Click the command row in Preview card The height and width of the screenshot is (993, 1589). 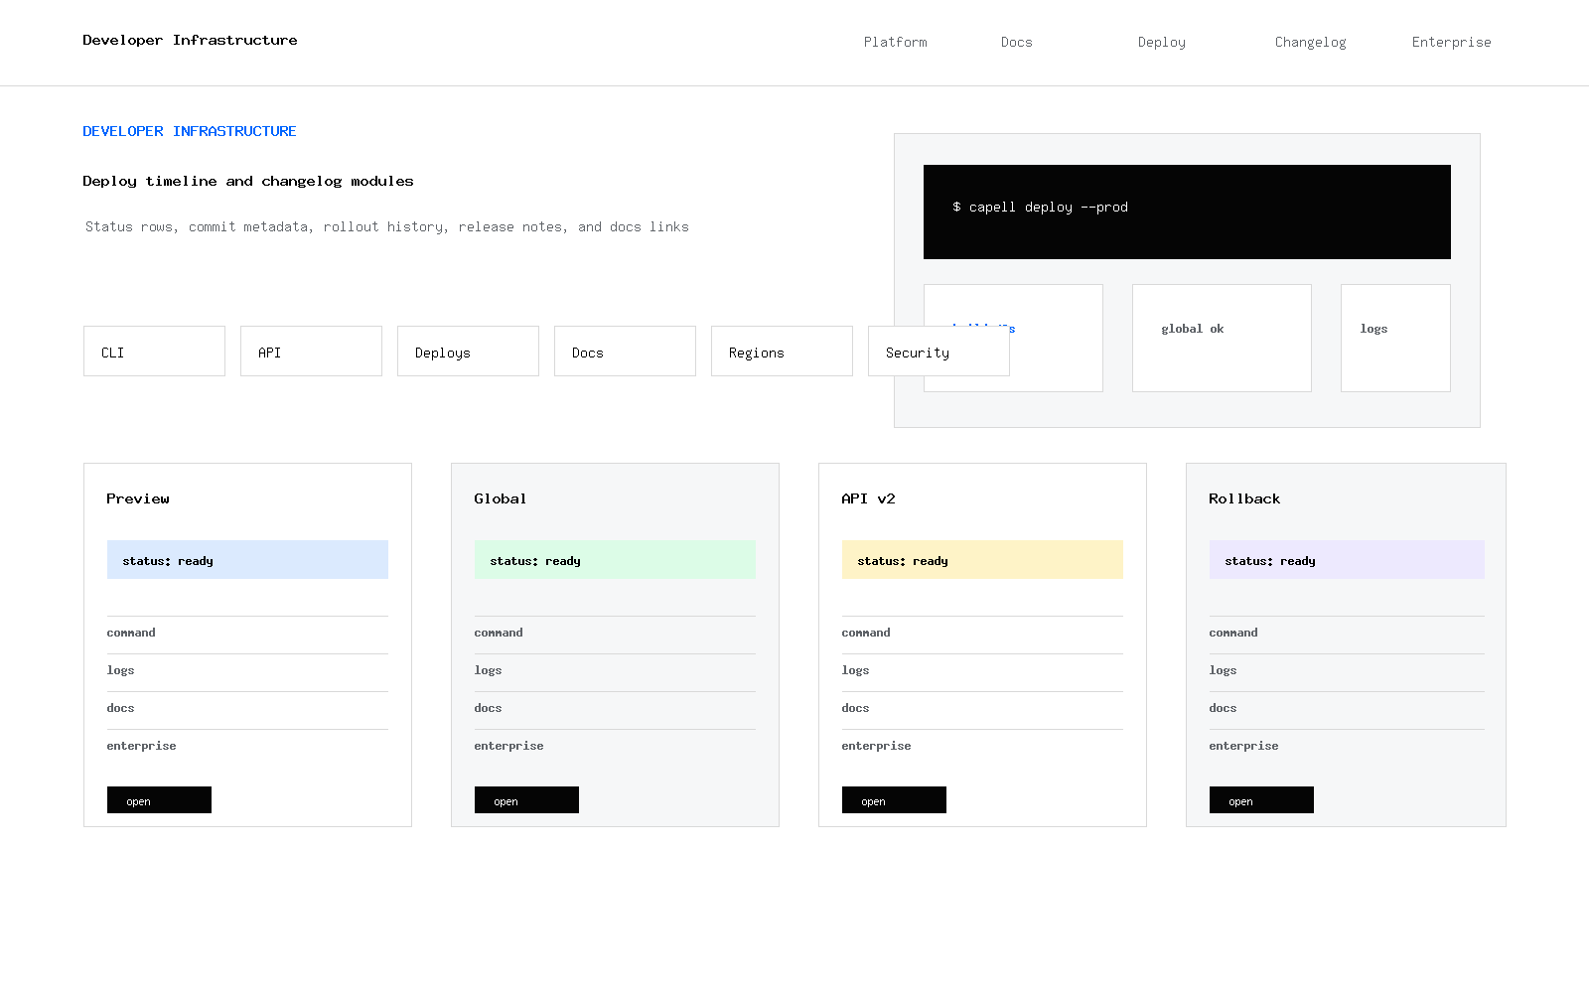click(x=247, y=635)
